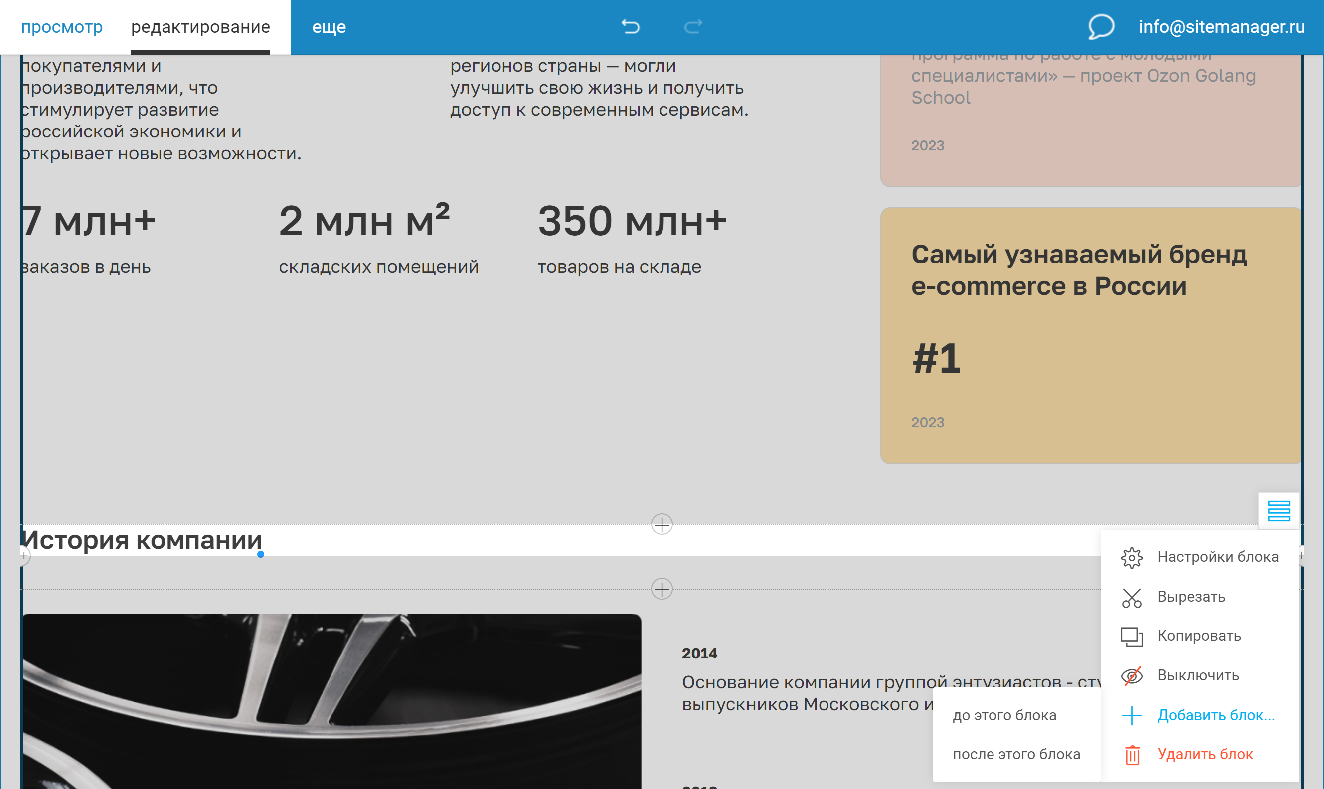Viewport: 1324px width, 789px height.
Task: Click plus circle above История компании heading
Action: point(662,525)
